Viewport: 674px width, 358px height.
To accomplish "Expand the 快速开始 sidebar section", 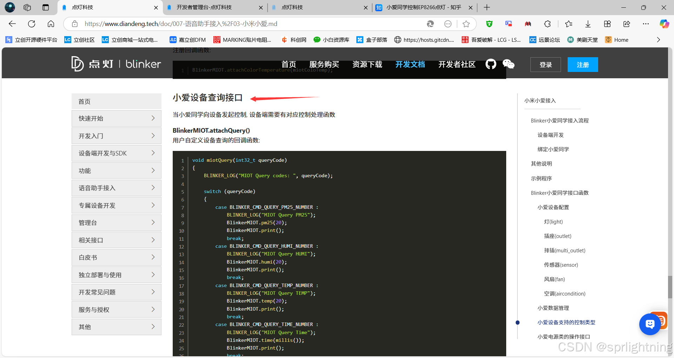I will pyautogui.click(x=117, y=118).
